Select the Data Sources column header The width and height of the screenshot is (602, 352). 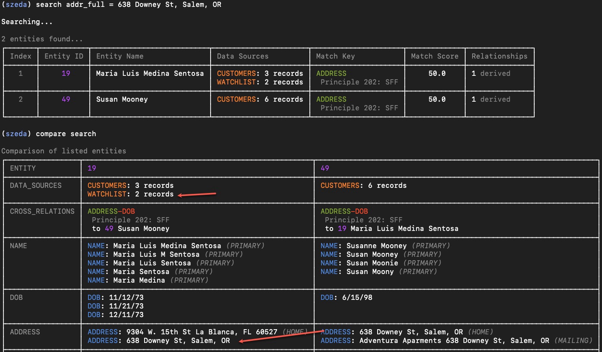pos(243,56)
